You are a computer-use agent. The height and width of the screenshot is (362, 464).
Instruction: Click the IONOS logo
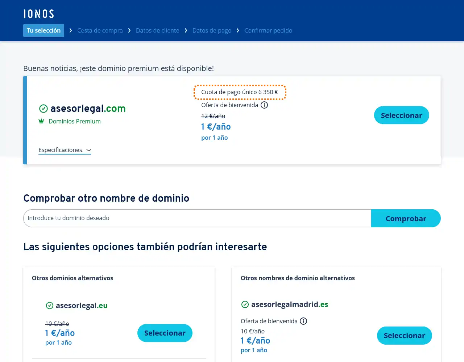tap(39, 14)
